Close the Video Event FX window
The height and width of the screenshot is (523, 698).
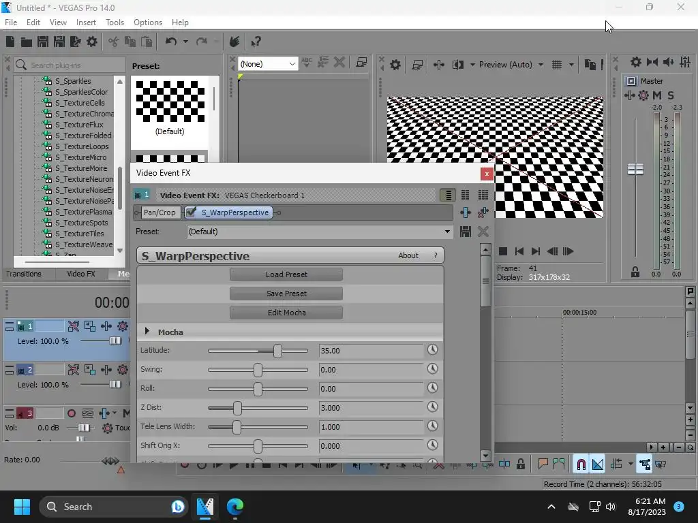487,174
